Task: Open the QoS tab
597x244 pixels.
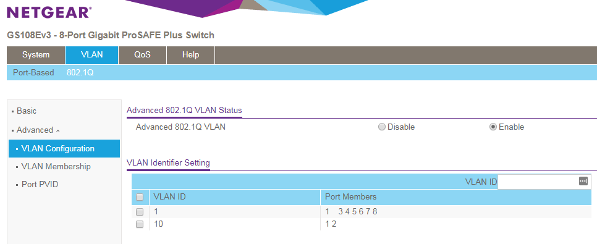Action: click(x=142, y=55)
